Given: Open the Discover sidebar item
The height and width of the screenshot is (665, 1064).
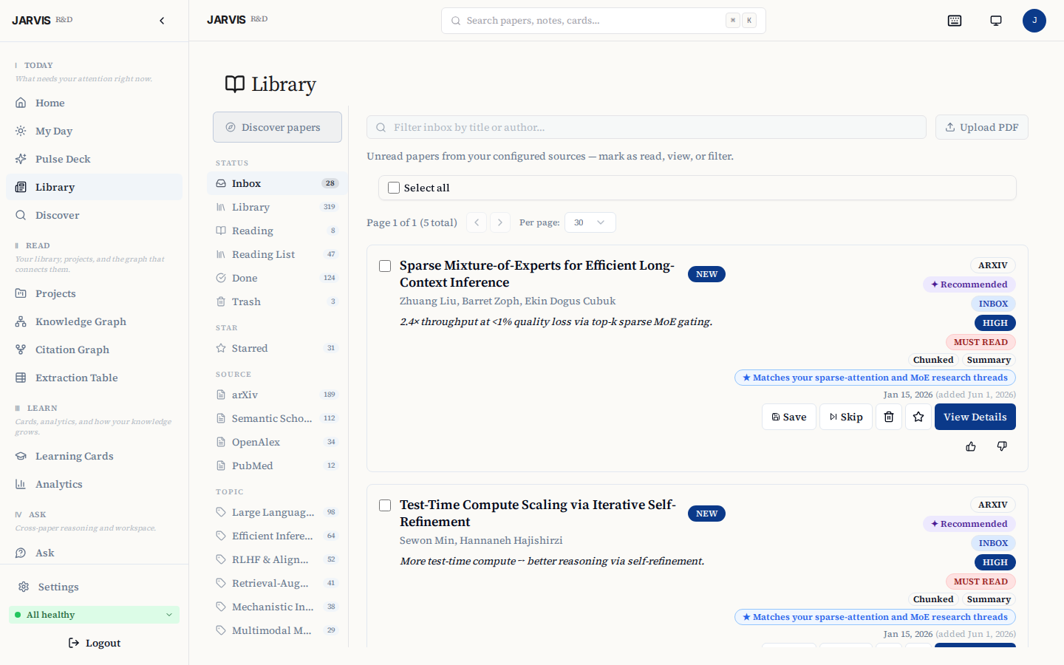Looking at the screenshot, I should coord(94,215).
